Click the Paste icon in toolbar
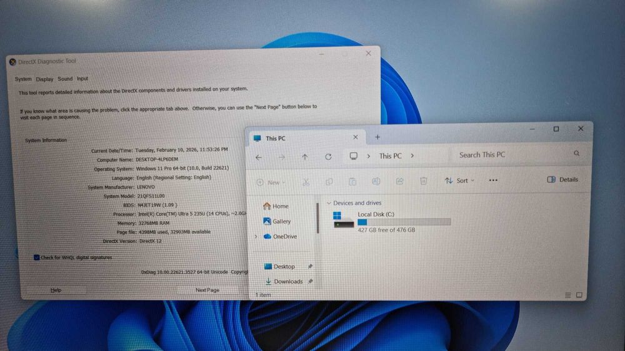Image resolution: width=625 pixels, height=351 pixels. [352, 181]
